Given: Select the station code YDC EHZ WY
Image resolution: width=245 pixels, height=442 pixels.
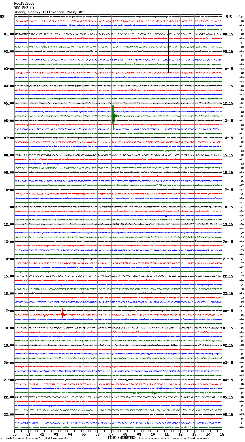Looking at the screenshot, I should pos(24,8).
